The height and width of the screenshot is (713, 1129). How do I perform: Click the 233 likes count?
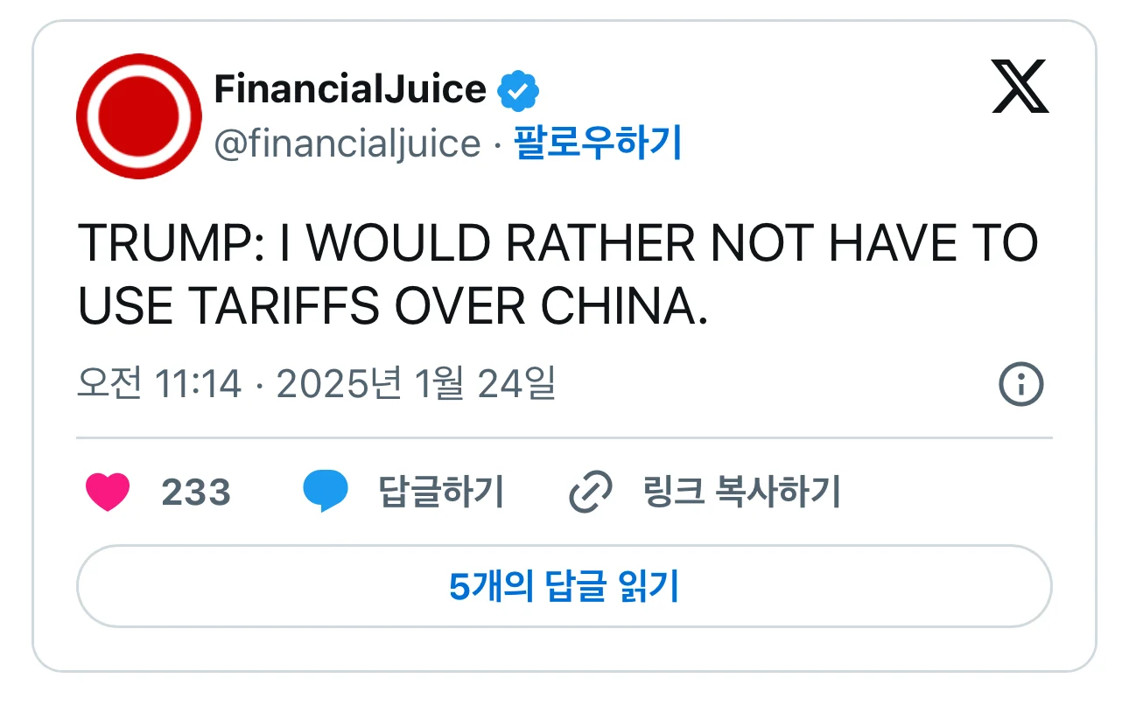(196, 493)
